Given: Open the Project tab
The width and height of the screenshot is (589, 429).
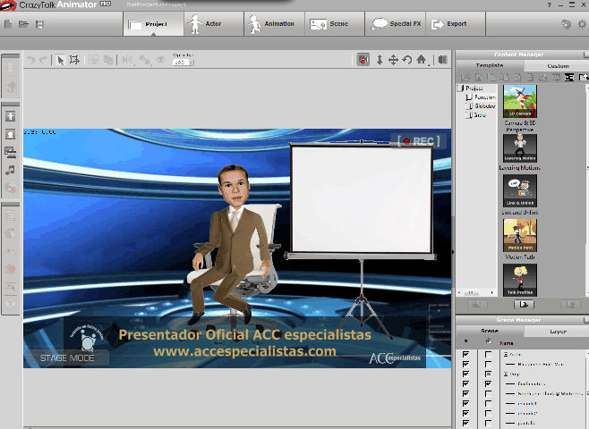Looking at the screenshot, I should click(154, 24).
